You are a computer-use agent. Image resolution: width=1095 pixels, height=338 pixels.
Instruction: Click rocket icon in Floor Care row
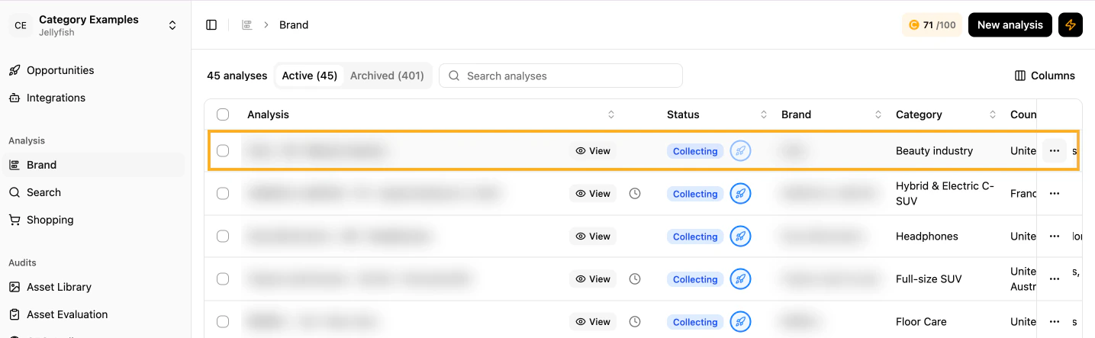coord(740,322)
